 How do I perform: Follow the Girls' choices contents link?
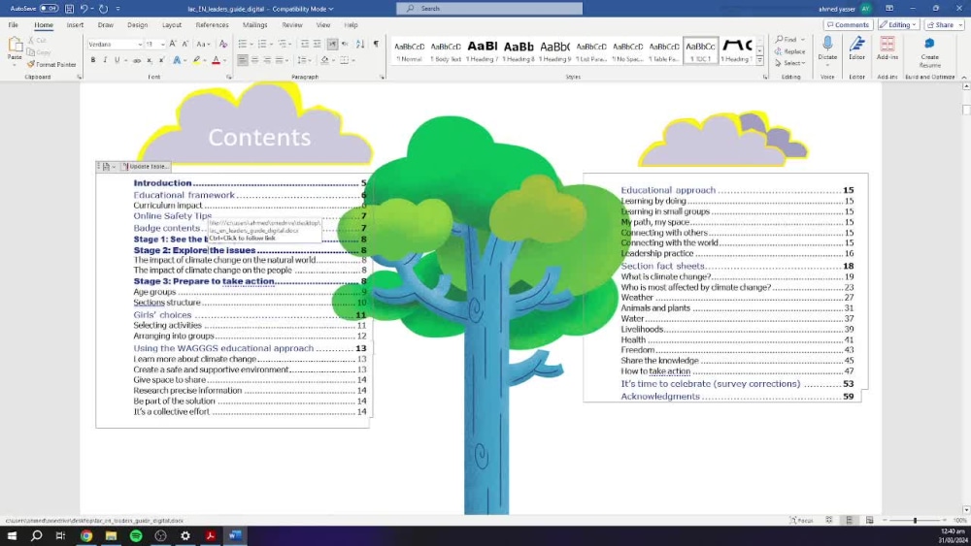[x=162, y=315]
